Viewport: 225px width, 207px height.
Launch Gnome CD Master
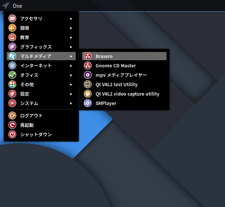124,65
